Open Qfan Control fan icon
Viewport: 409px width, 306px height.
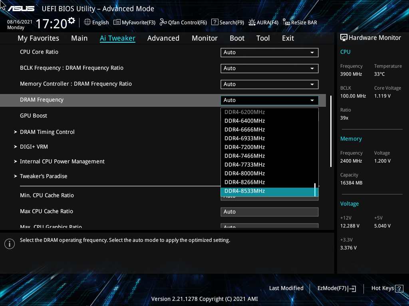point(163,22)
